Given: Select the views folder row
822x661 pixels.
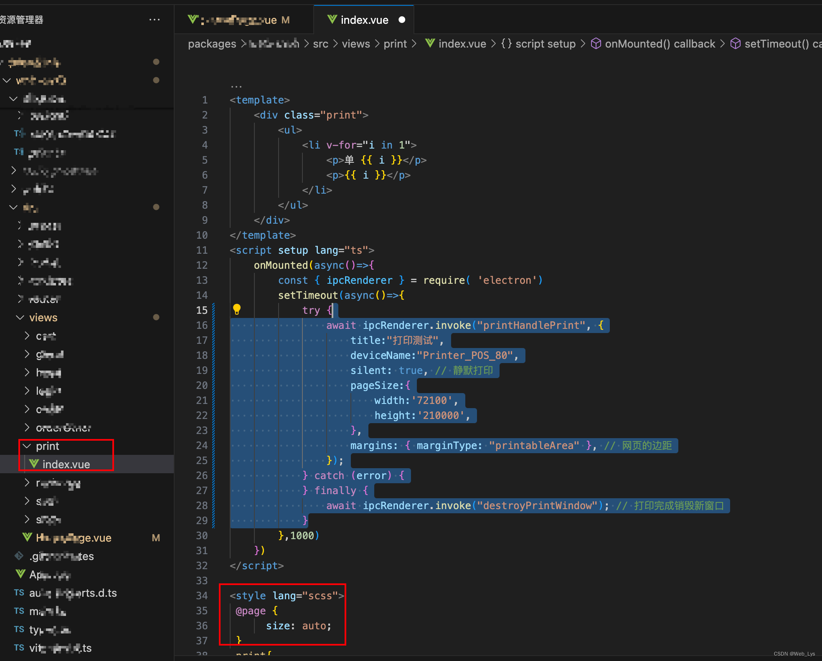Looking at the screenshot, I should point(87,318).
